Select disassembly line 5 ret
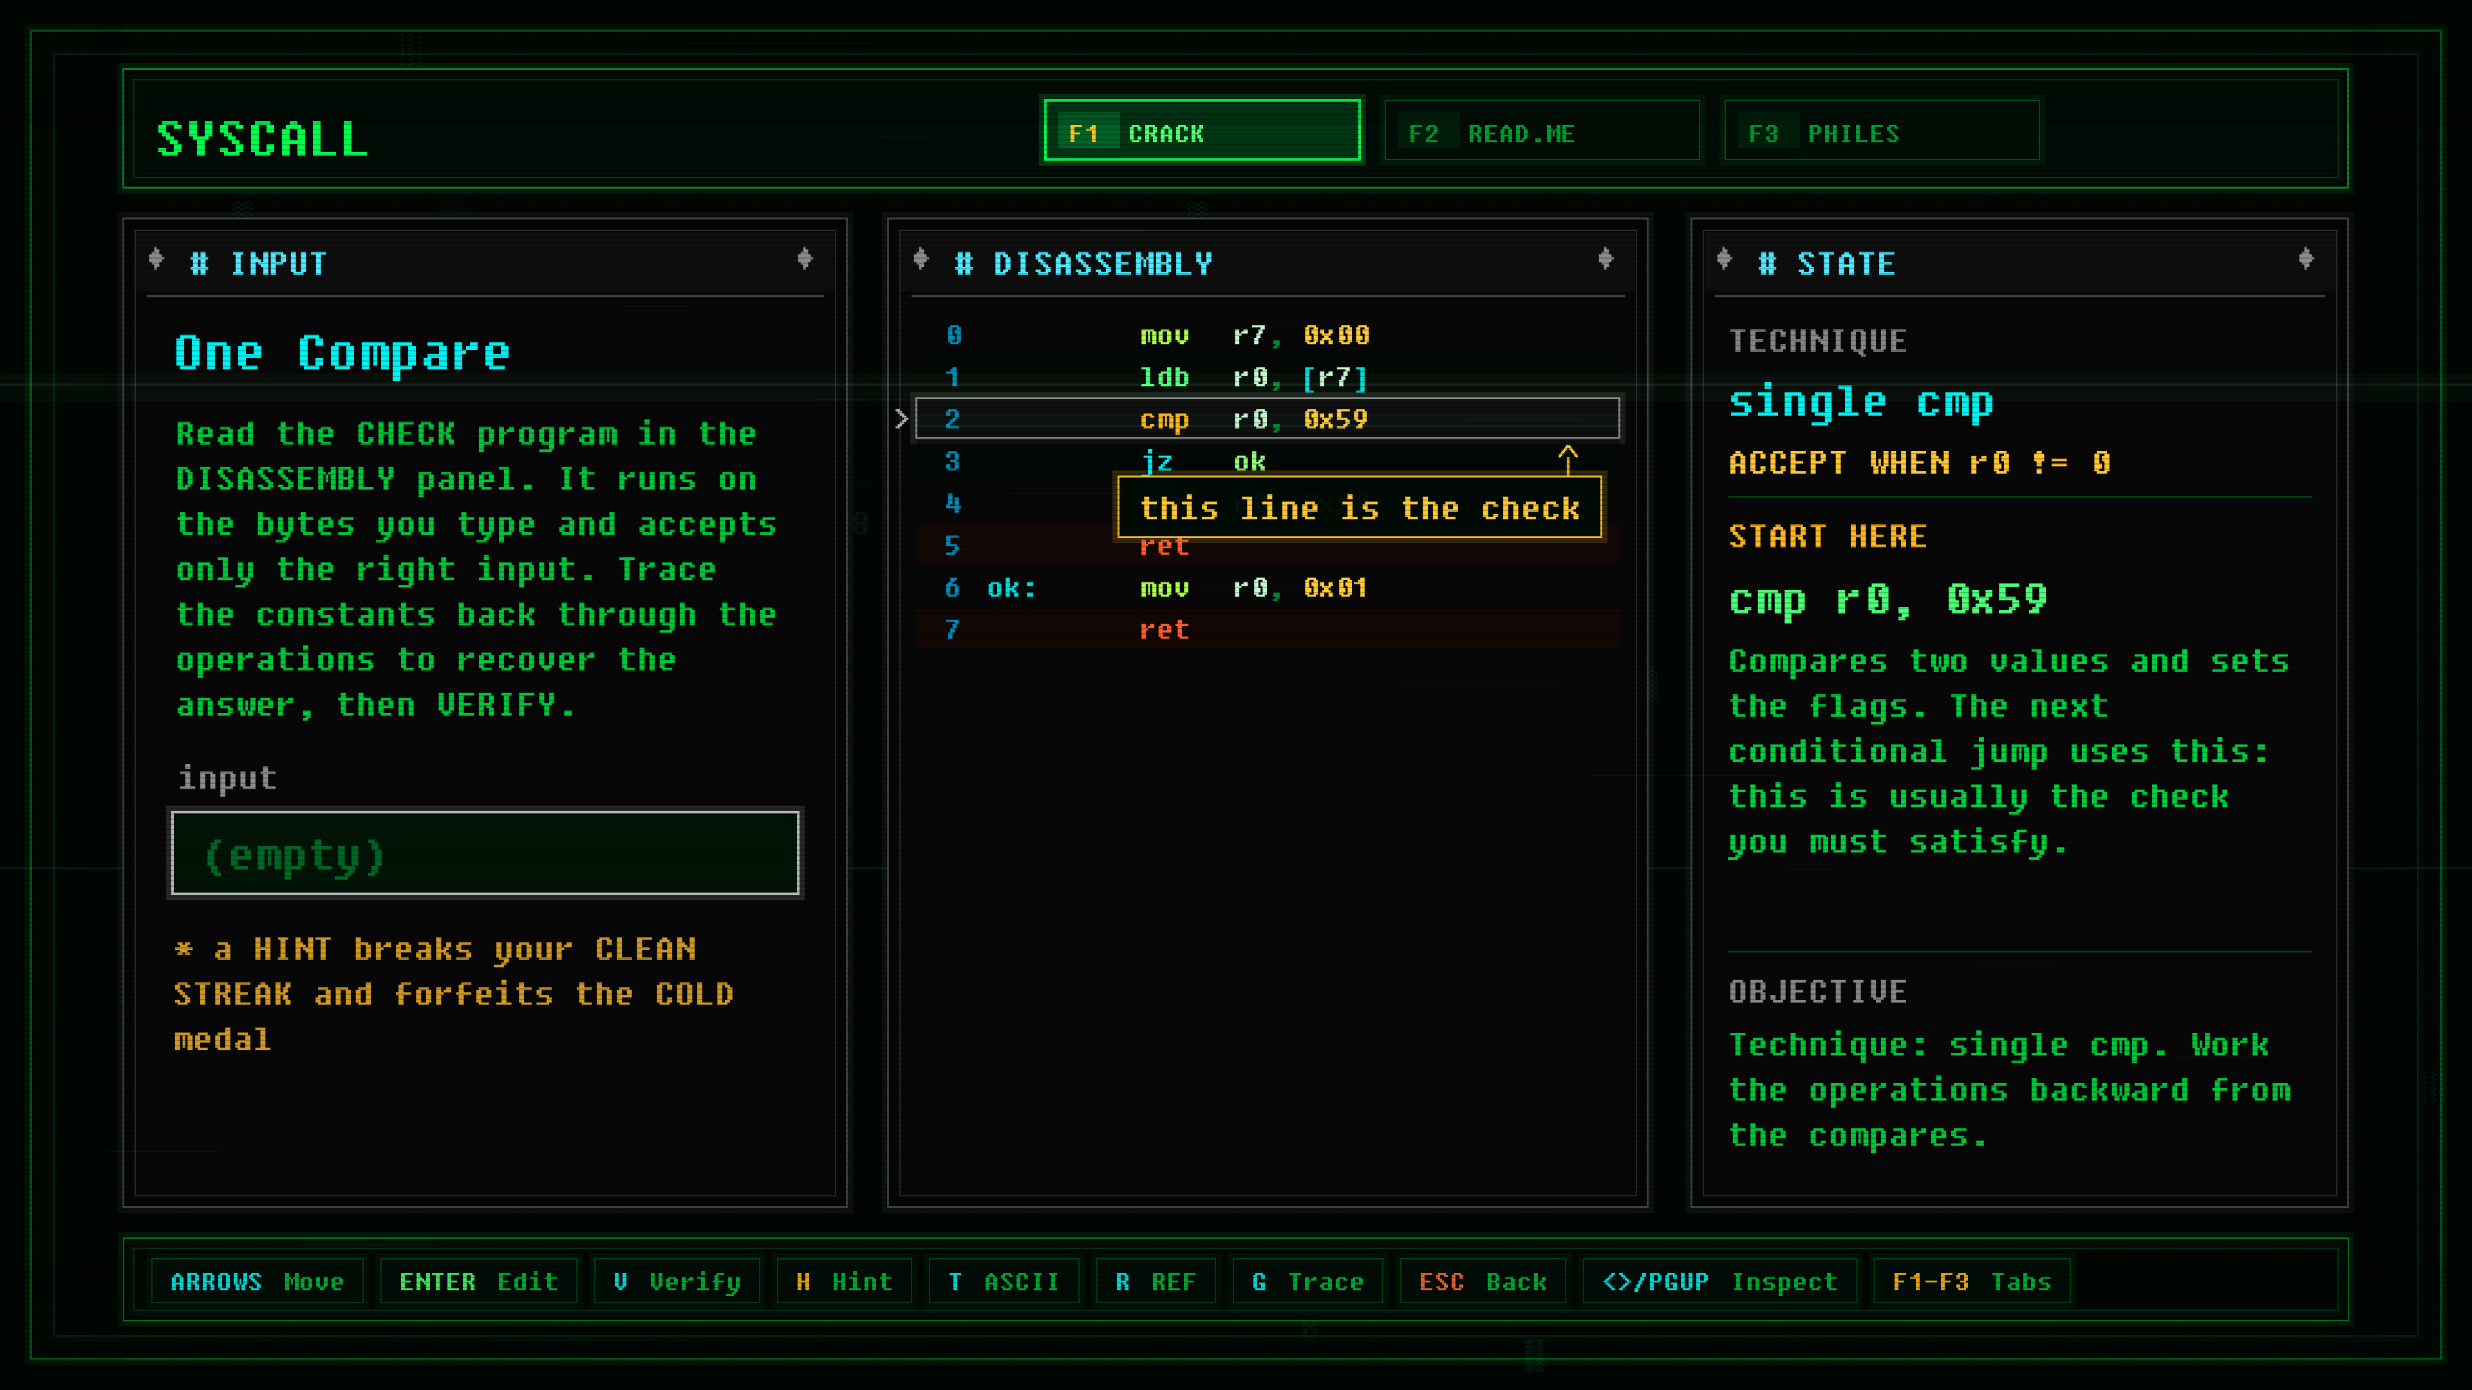 (1268, 546)
